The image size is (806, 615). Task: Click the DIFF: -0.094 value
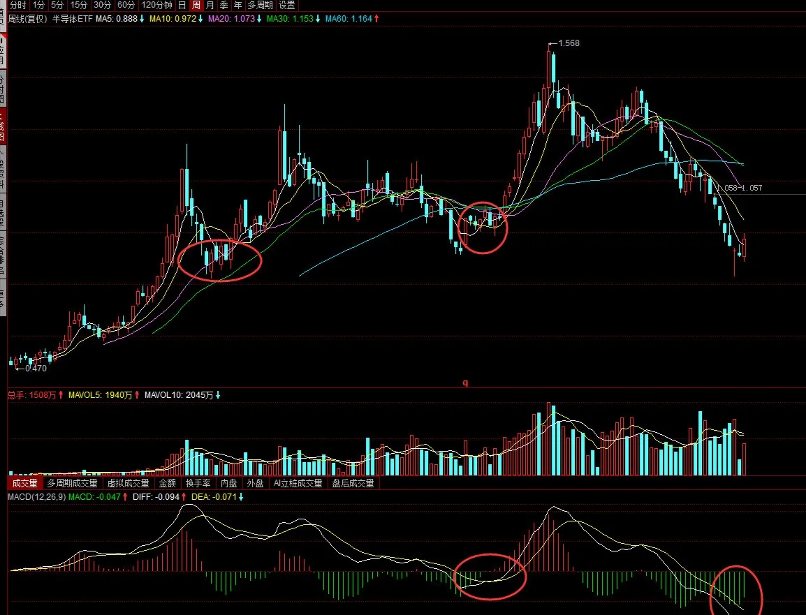click(x=156, y=497)
